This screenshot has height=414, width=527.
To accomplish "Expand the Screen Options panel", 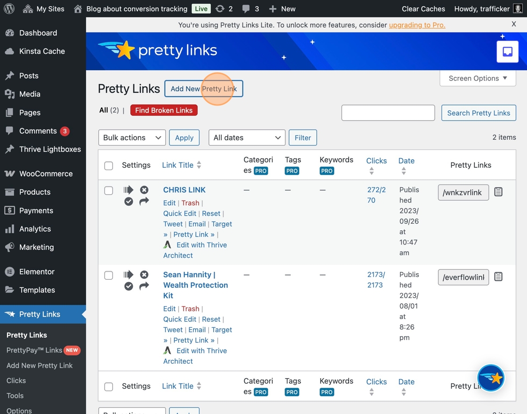I will click(x=478, y=78).
